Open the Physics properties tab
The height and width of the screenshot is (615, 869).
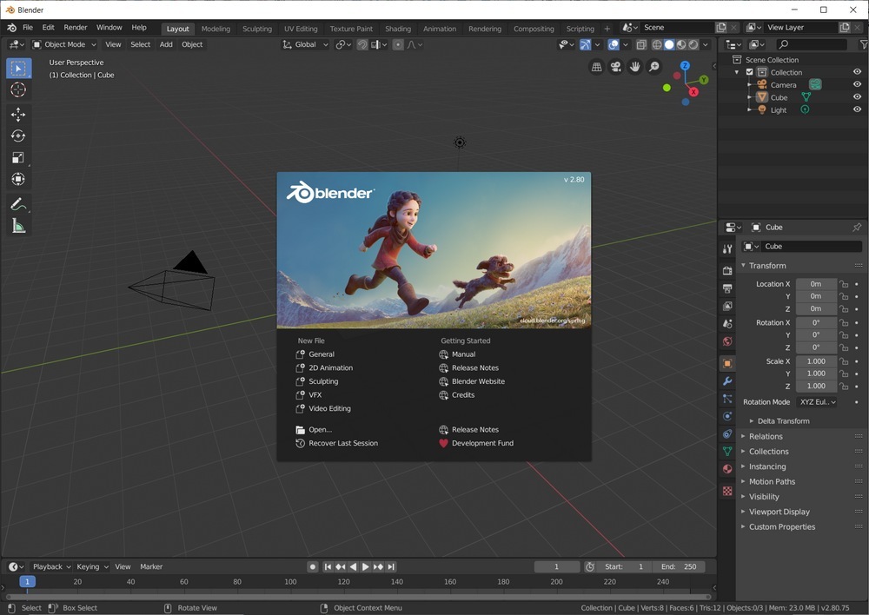(727, 417)
